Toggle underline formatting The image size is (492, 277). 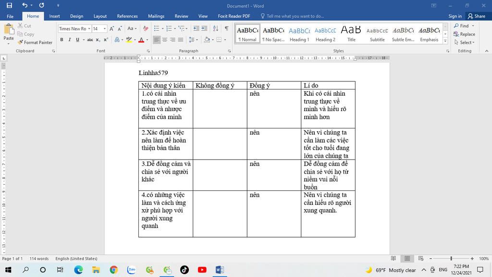tap(77, 40)
